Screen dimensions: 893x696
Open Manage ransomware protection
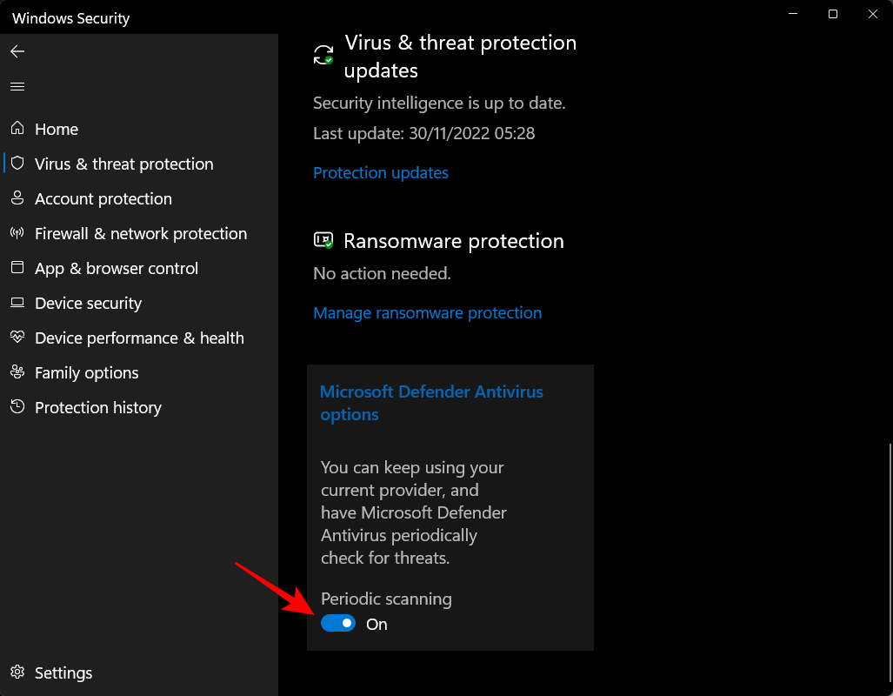tap(427, 312)
